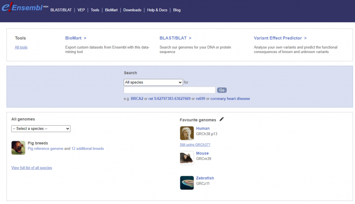355x204 pixels.
Task: Open the Variant Effect Predictor heading link
Action: (280, 38)
